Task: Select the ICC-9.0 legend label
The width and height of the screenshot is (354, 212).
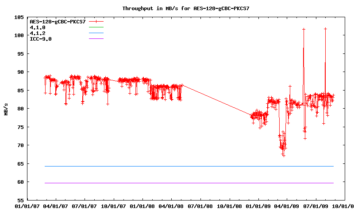Action: click(40, 39)
